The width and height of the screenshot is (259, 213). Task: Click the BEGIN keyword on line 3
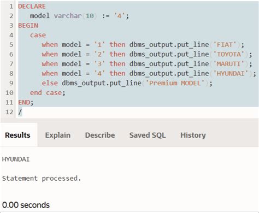(28, 26)
